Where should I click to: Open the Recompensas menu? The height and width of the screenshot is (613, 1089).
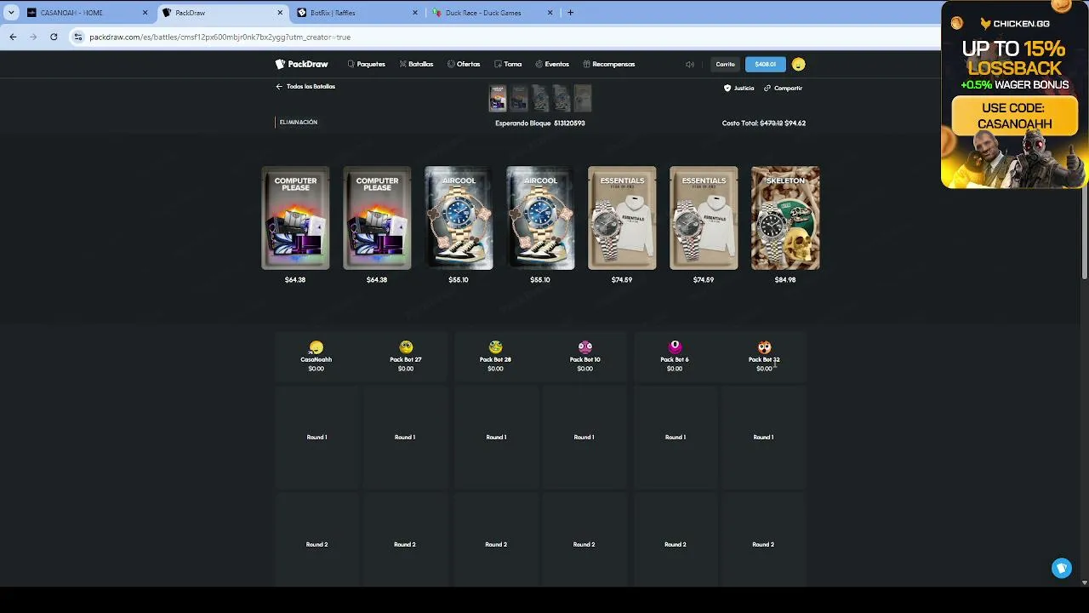coord(609,64)
